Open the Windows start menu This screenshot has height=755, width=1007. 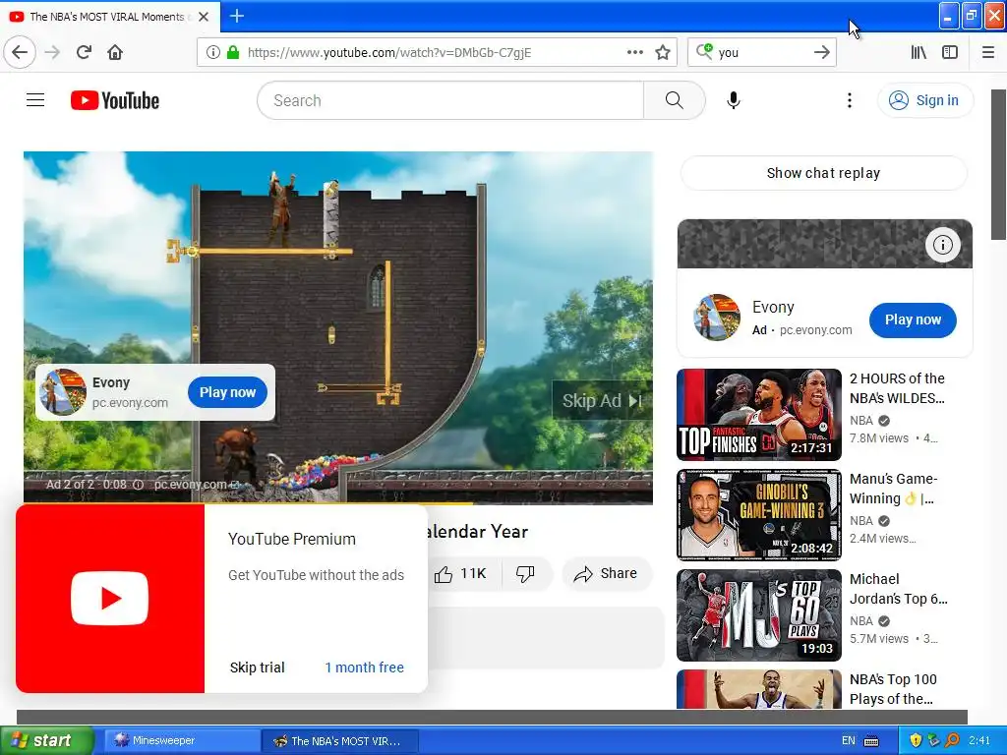(x=46, y=740)
